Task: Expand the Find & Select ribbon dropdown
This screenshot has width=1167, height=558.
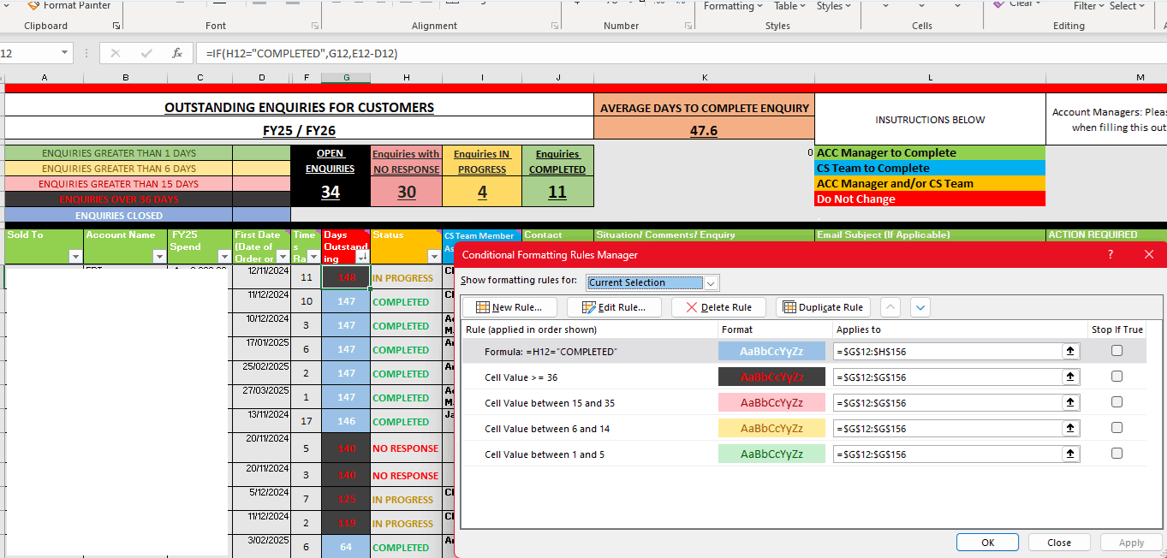Action: pos(1141,6)
